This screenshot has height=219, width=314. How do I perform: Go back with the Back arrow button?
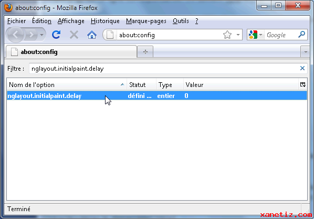tap(15, 35)
